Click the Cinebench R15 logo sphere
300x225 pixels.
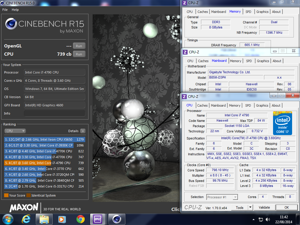tap(11, 24)
